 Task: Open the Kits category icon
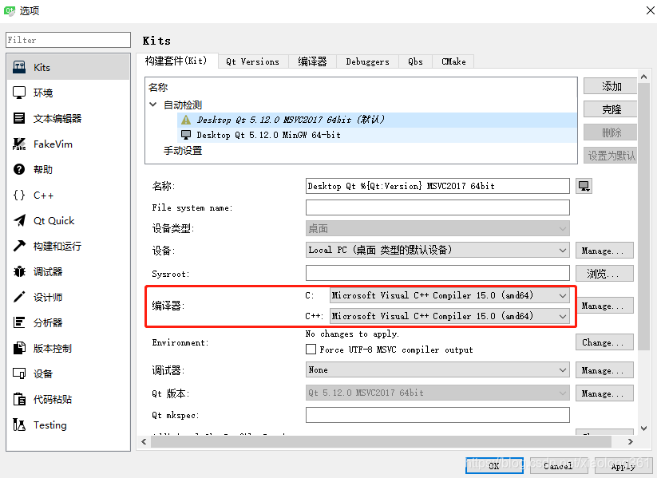19,67
